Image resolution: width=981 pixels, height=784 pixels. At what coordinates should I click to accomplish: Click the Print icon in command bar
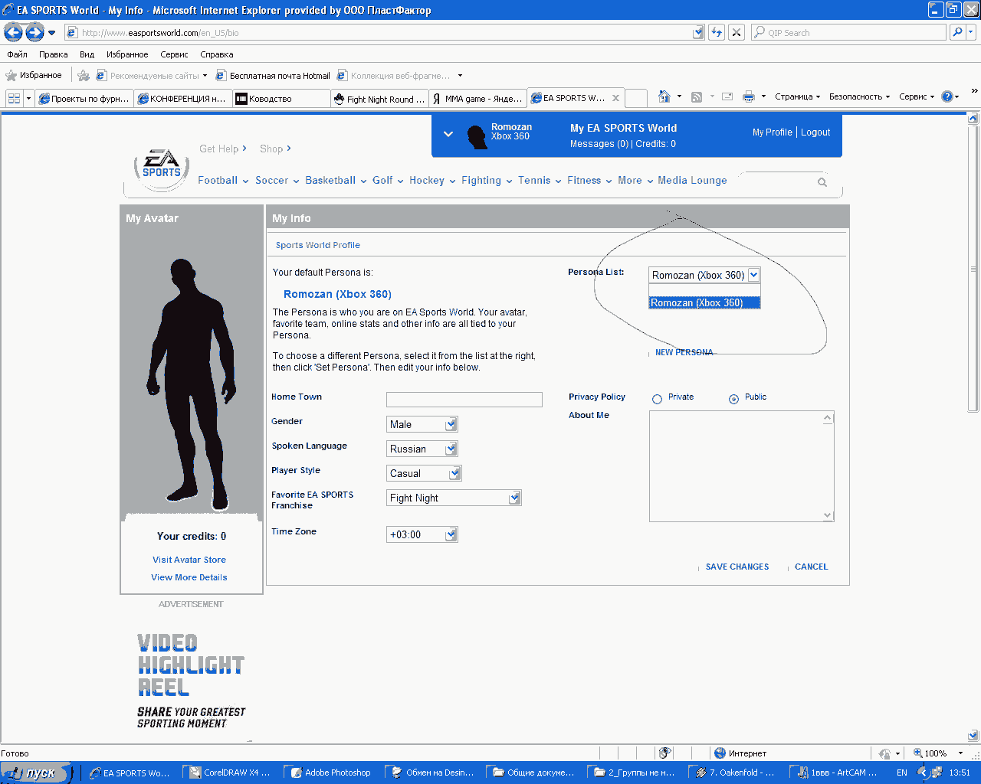pos(749,96)
